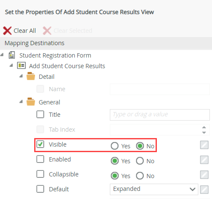Click the edit icon beside Enabled row
The image size is (212, 199).
204,160
